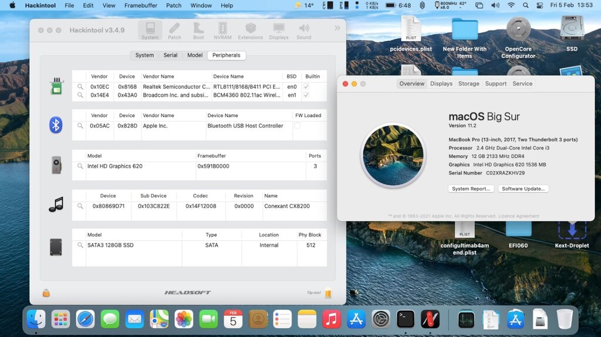This screenshot has height=337, width=601.
Task: Click the Software Update button
Action: pos(523,189)
